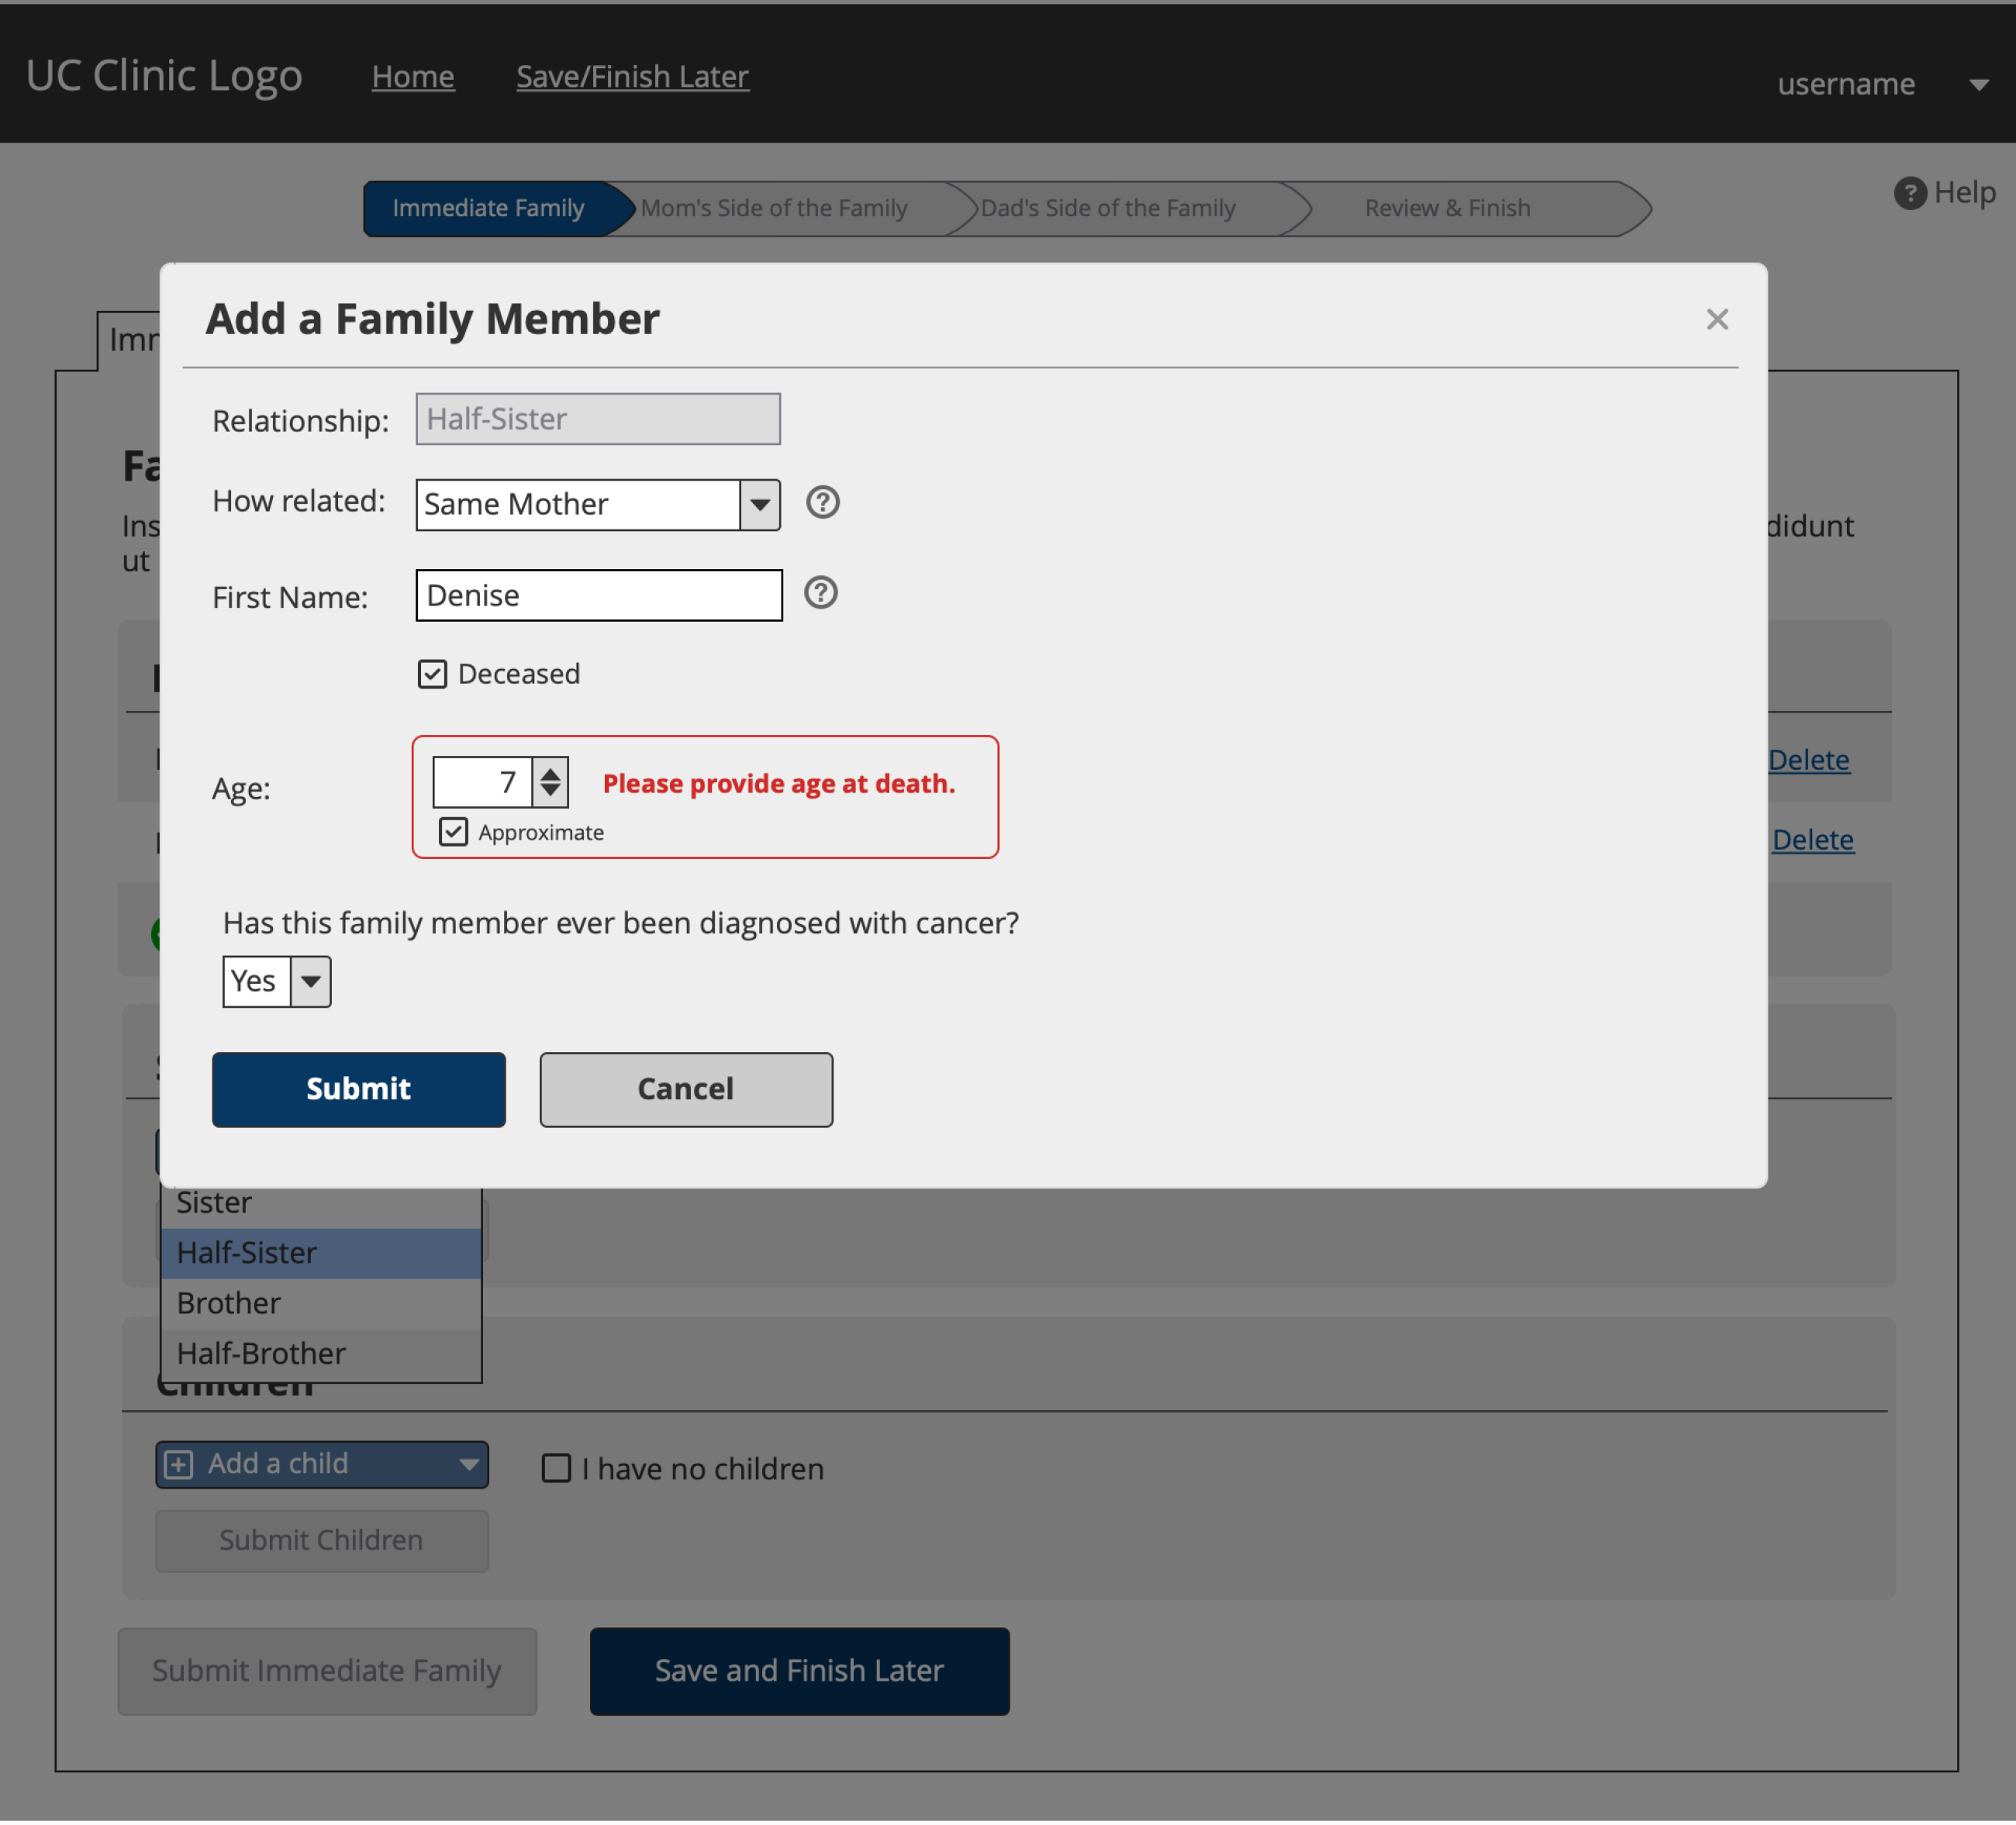The height and width of the screenshot is (1825, 2016).
Task: Open the username menu arrow
Action: [1978, 85]
